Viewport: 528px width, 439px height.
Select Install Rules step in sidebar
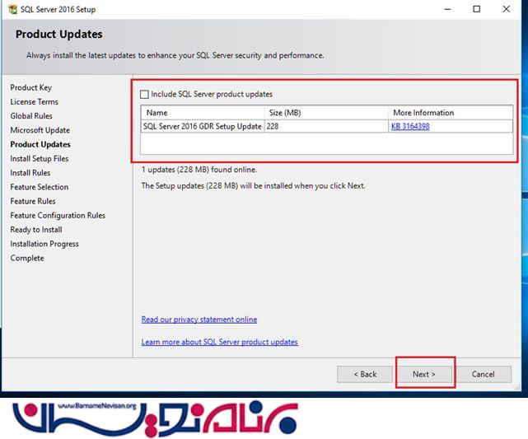click(30, 173)
